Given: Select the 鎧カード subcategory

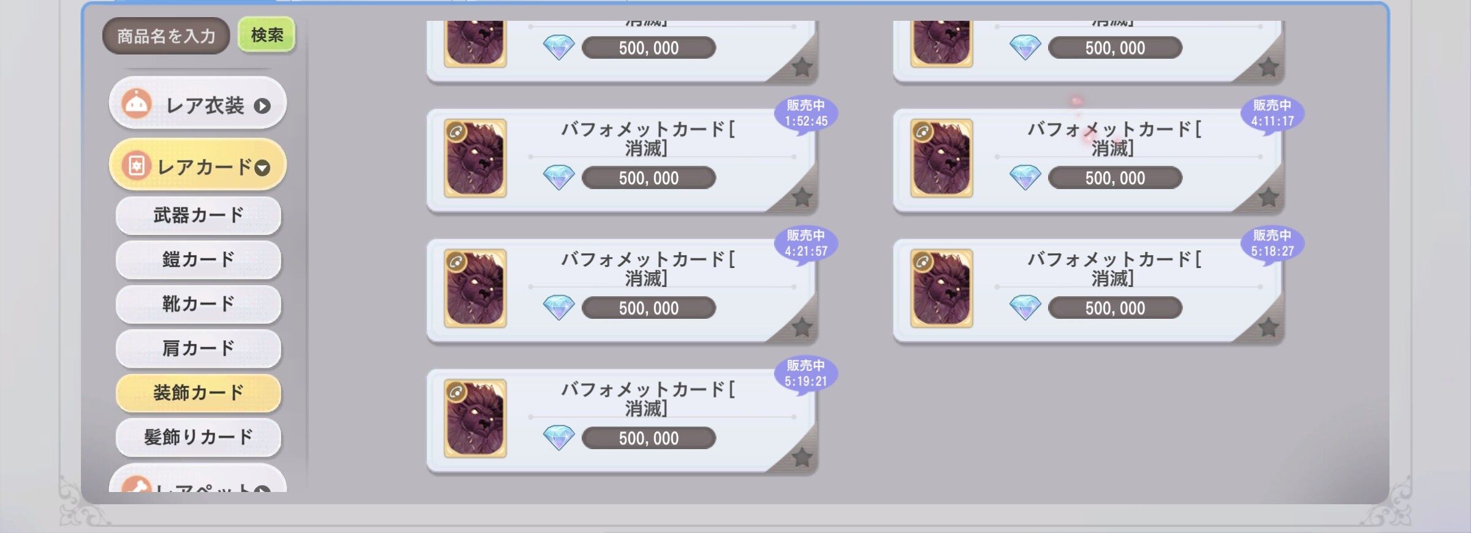Looking at the screenshot, I should pyautogui.click(x=198, y=259).
